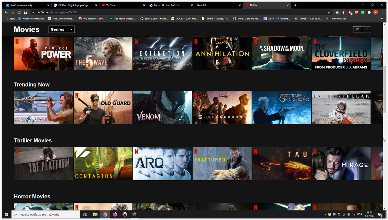The height and width of the screenshot is (220, 388).
Task: Open the Interstellar movie thumbnail
Action: [341, 108]
